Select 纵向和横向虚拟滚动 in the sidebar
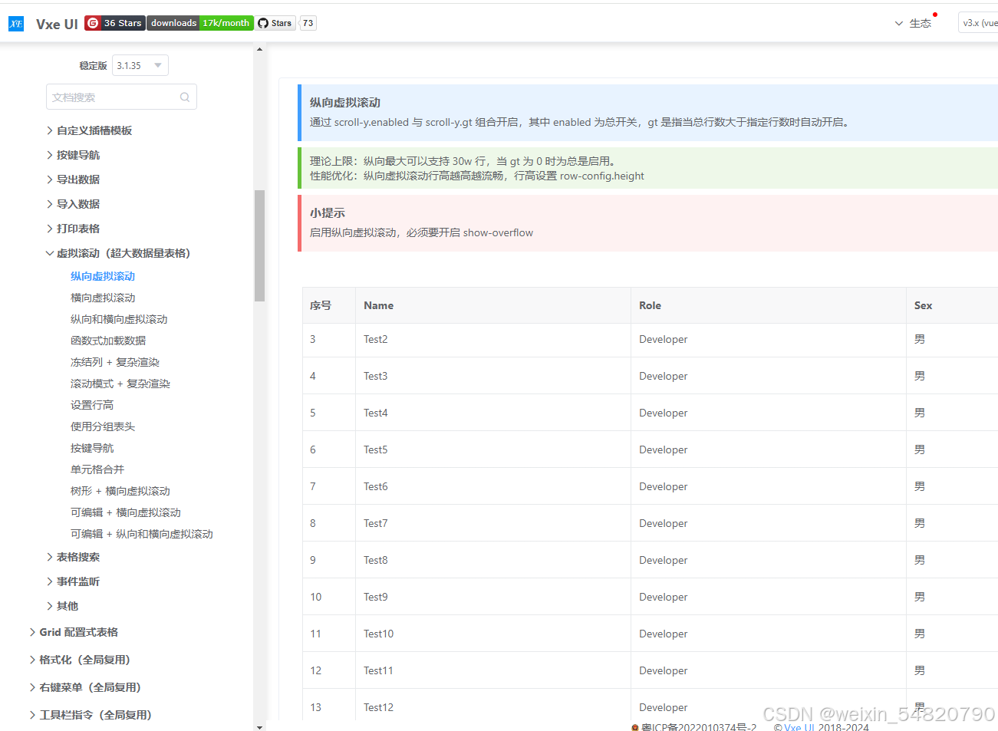The height and width of the screenshot is (731, 998). click(120, 318)
